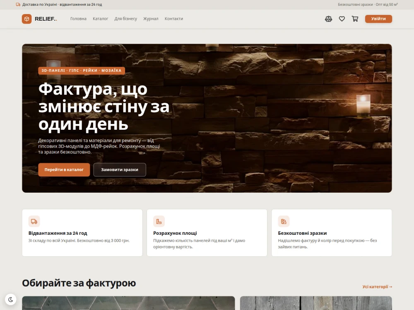Follow the Усі категорії link
Image resolution: width=414 pixels, height=310 pixels.
[x=377, y=286]
